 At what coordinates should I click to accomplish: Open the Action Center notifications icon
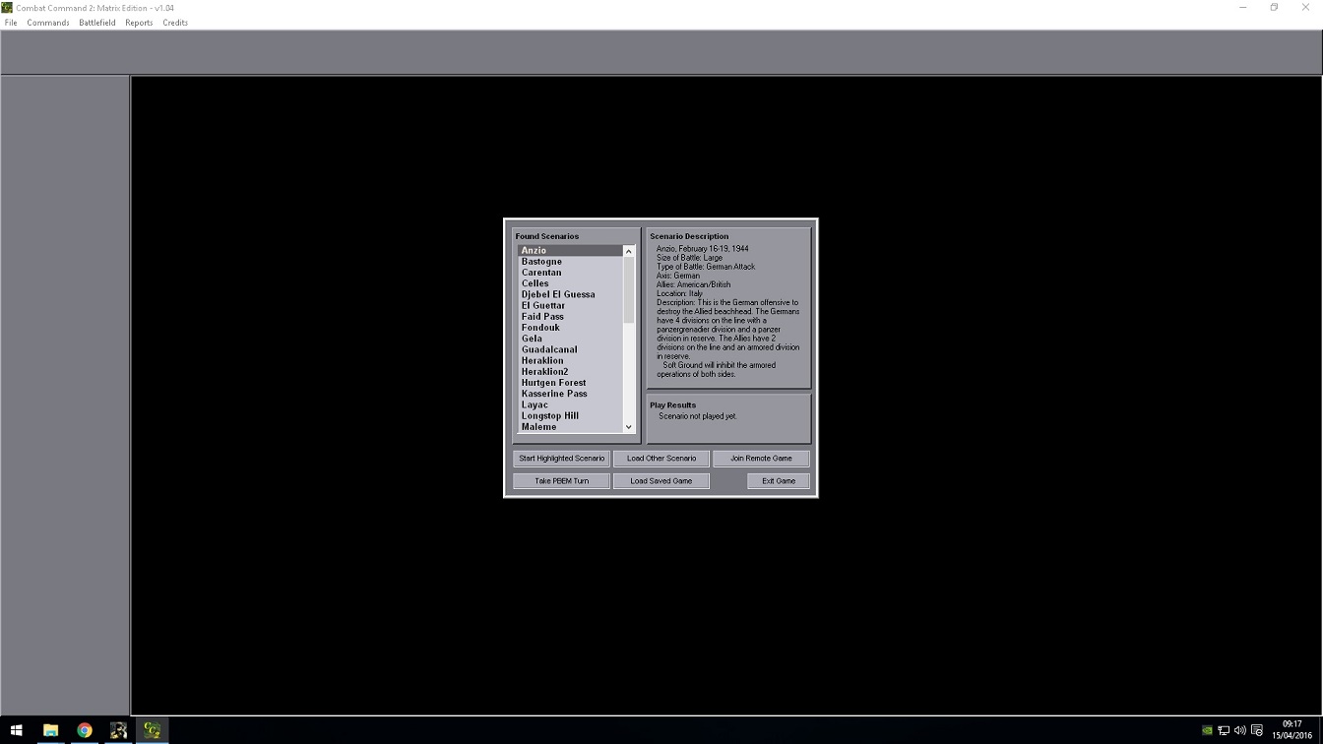[1256, 730]
